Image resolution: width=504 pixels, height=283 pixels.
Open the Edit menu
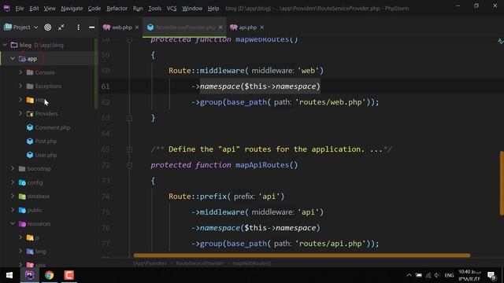point(34,9)
